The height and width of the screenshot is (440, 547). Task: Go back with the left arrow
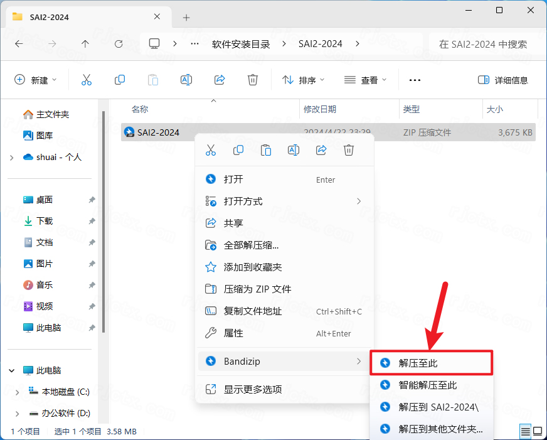tap(19, 44)
